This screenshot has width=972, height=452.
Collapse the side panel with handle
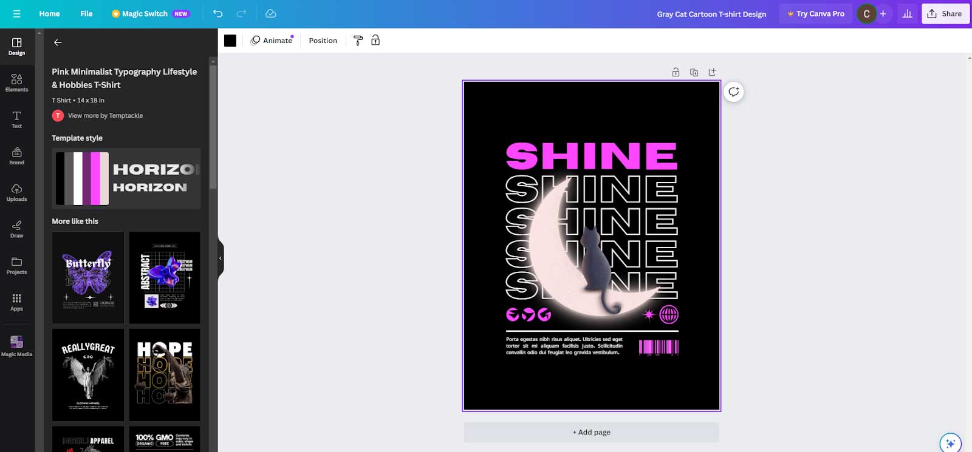click(x=221, y=258)
